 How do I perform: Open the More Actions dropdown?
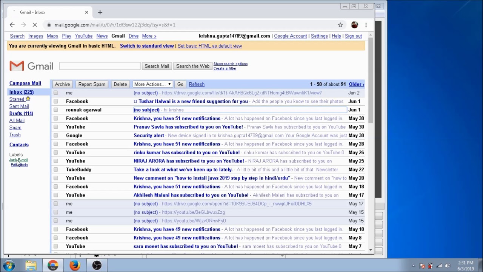152,84
